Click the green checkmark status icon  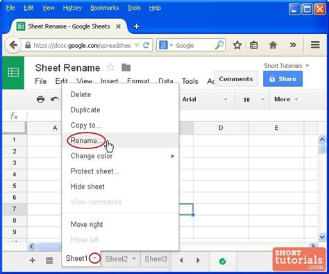point(222,262)
